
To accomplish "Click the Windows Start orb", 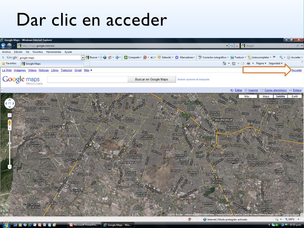I will click(x=6, y=225).
